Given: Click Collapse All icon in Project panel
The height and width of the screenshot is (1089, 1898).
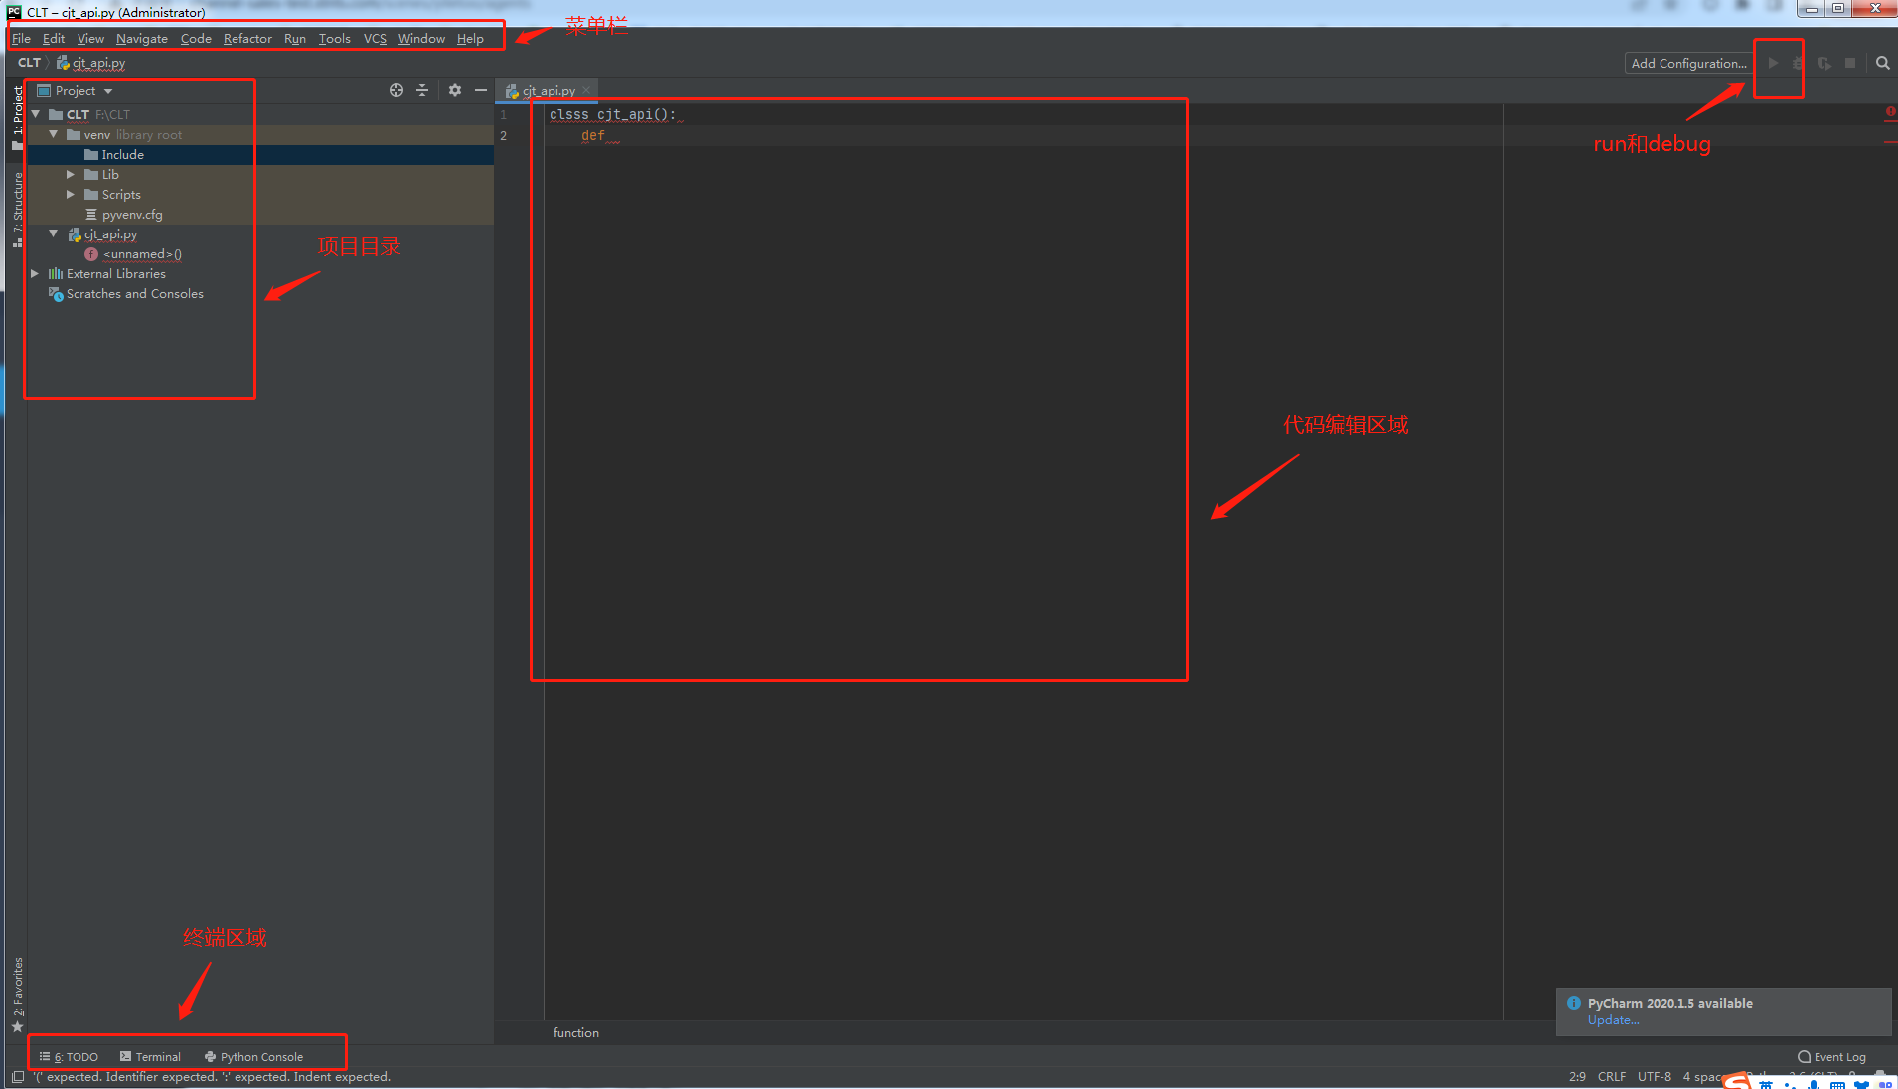Looking at the screenshot, I should click(x=422, y=90).
